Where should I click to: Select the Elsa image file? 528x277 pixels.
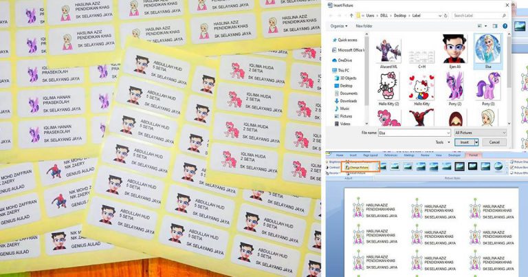point(488,51)
